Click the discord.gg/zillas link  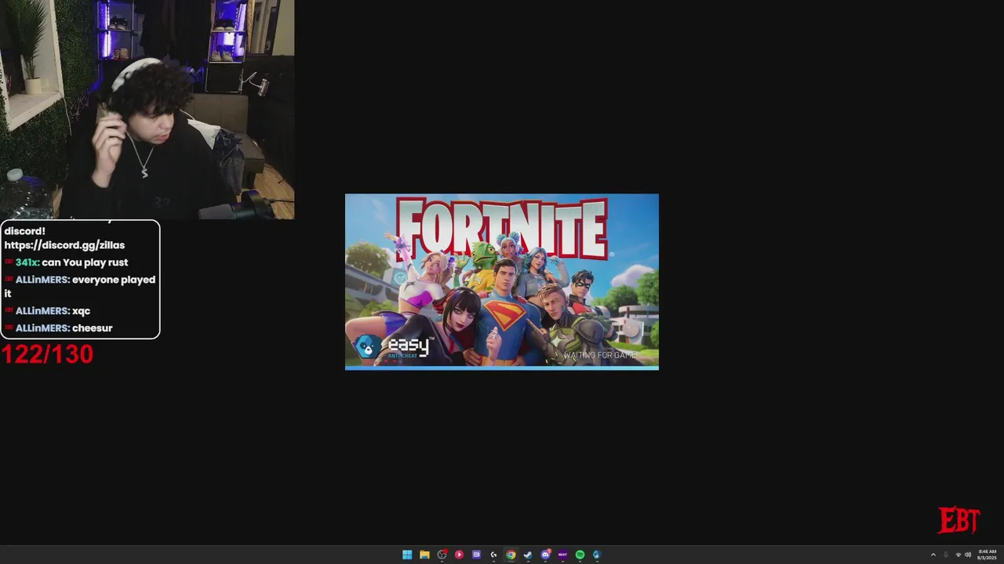click(64, 245)
